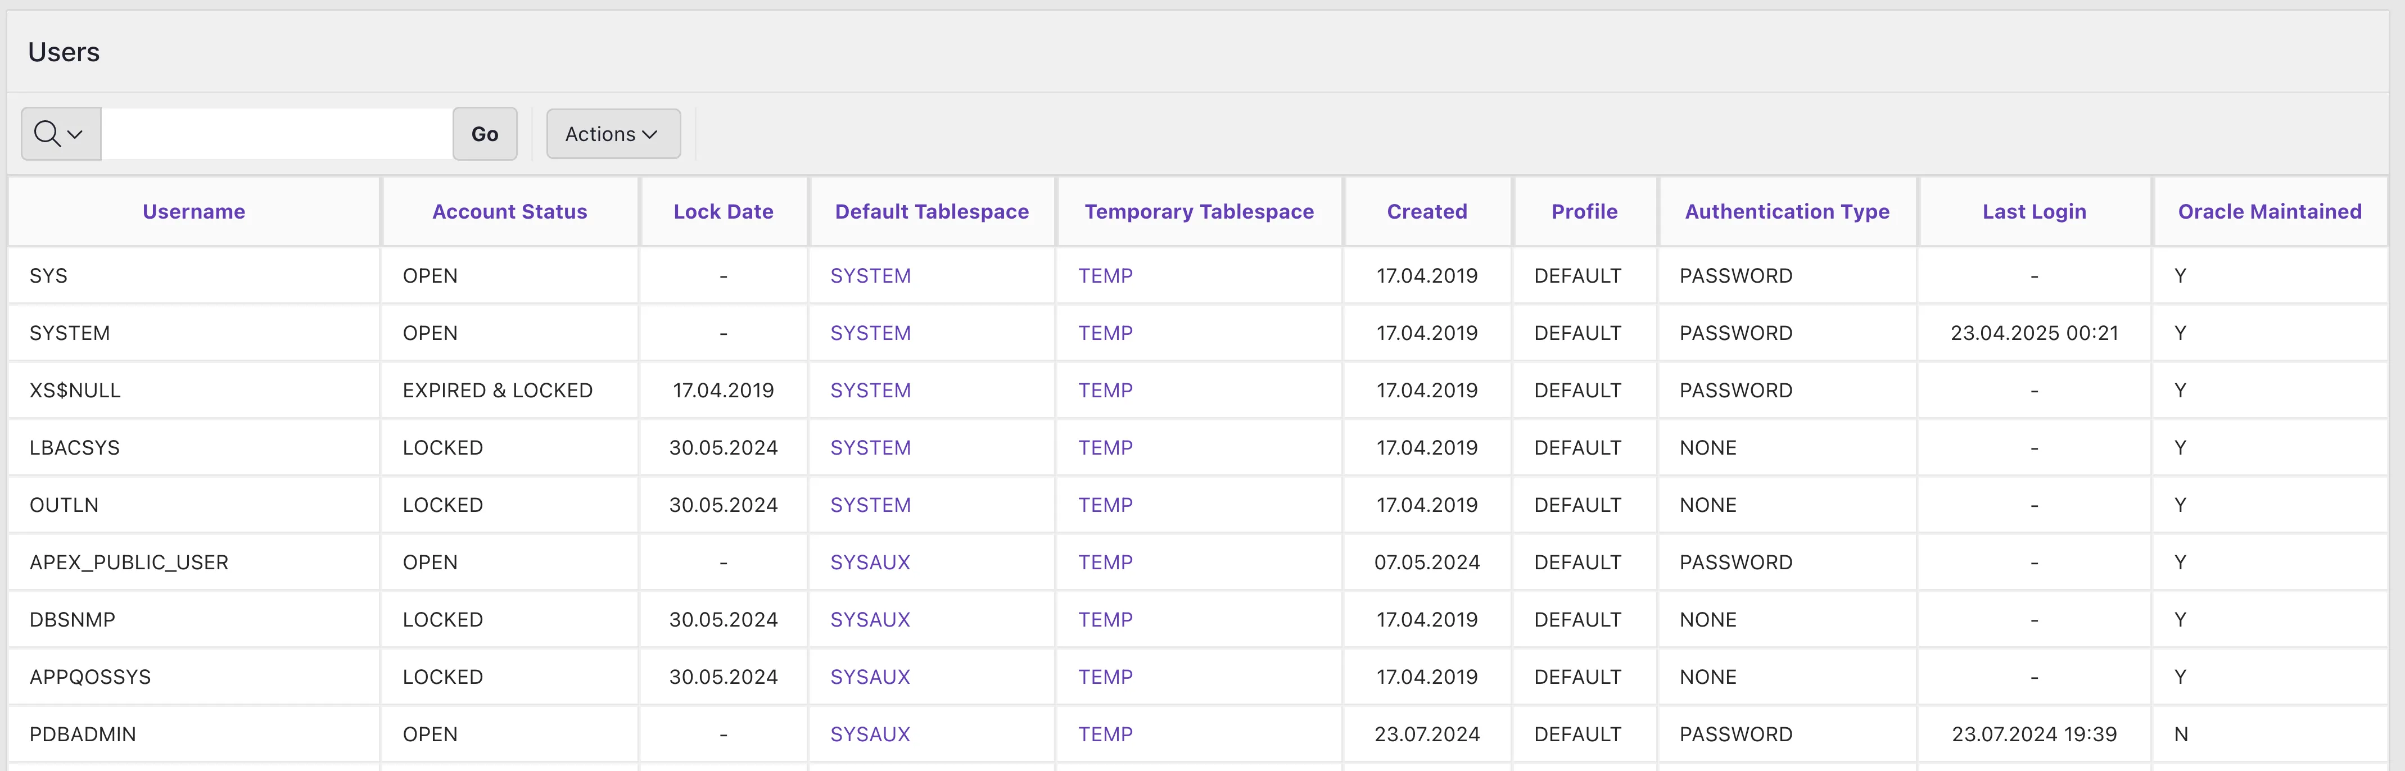Image resolution: width=2405 pixels, height=771 pixels.
Task: Click the Created column header
Action: click(1426, 212)
